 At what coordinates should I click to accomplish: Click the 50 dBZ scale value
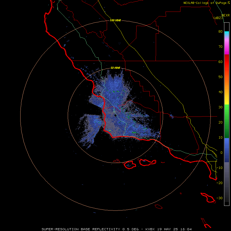click(220, 77)
